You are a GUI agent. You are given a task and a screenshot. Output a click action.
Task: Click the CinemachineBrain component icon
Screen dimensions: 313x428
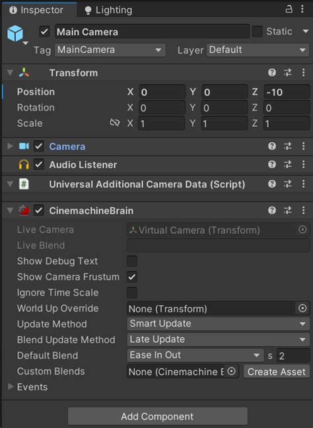coord(24,211)
